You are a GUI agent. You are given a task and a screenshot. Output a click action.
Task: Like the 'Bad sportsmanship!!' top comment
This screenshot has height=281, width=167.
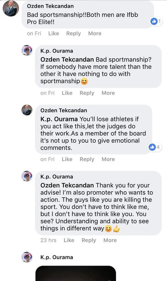click(x=53, y=33)
